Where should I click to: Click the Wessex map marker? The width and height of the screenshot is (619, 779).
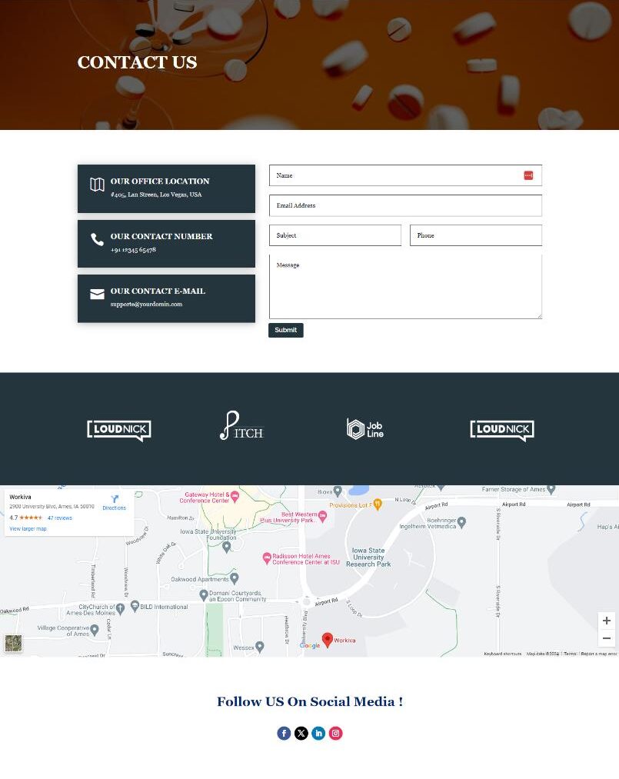[x=260, y=647]
